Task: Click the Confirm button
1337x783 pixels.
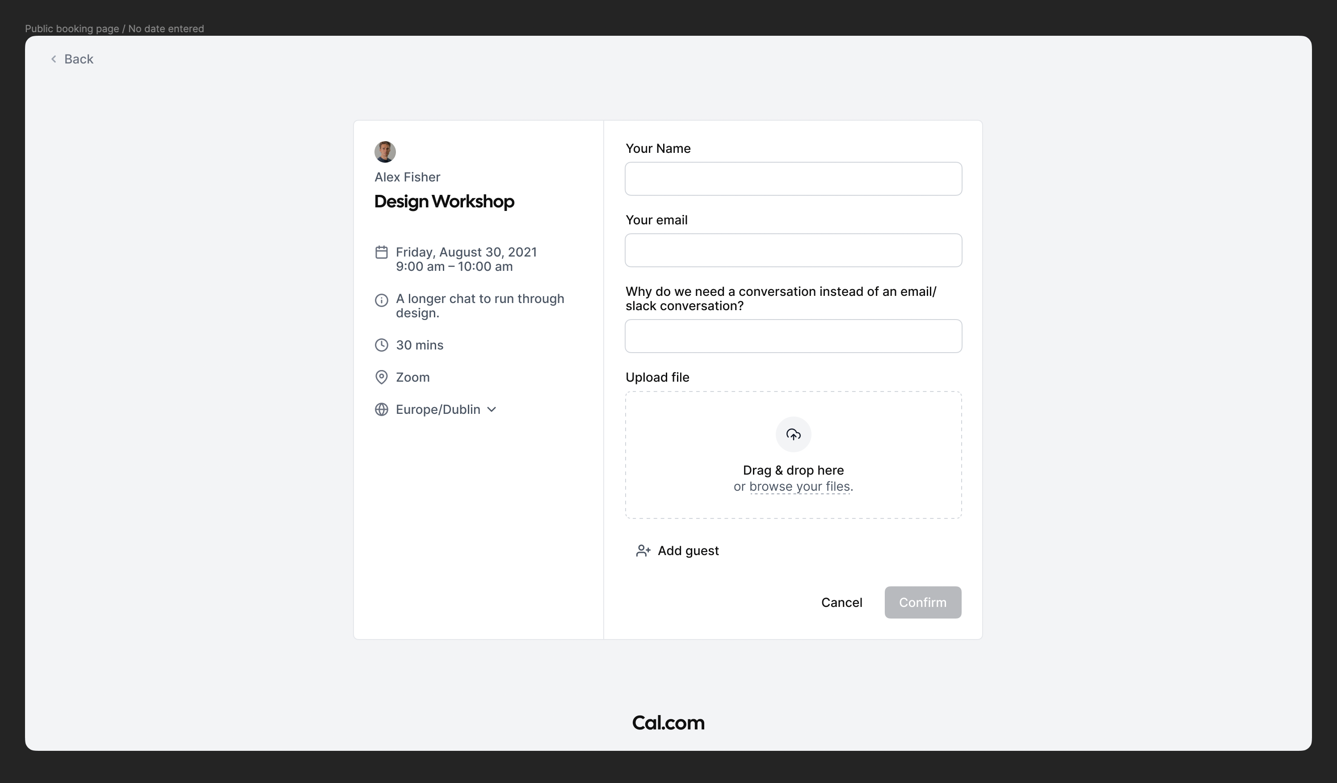Action: pos(923,602)
